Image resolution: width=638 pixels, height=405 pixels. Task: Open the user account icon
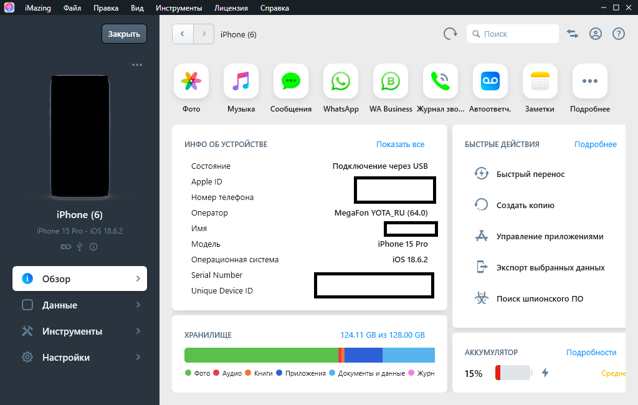point(595,34)
